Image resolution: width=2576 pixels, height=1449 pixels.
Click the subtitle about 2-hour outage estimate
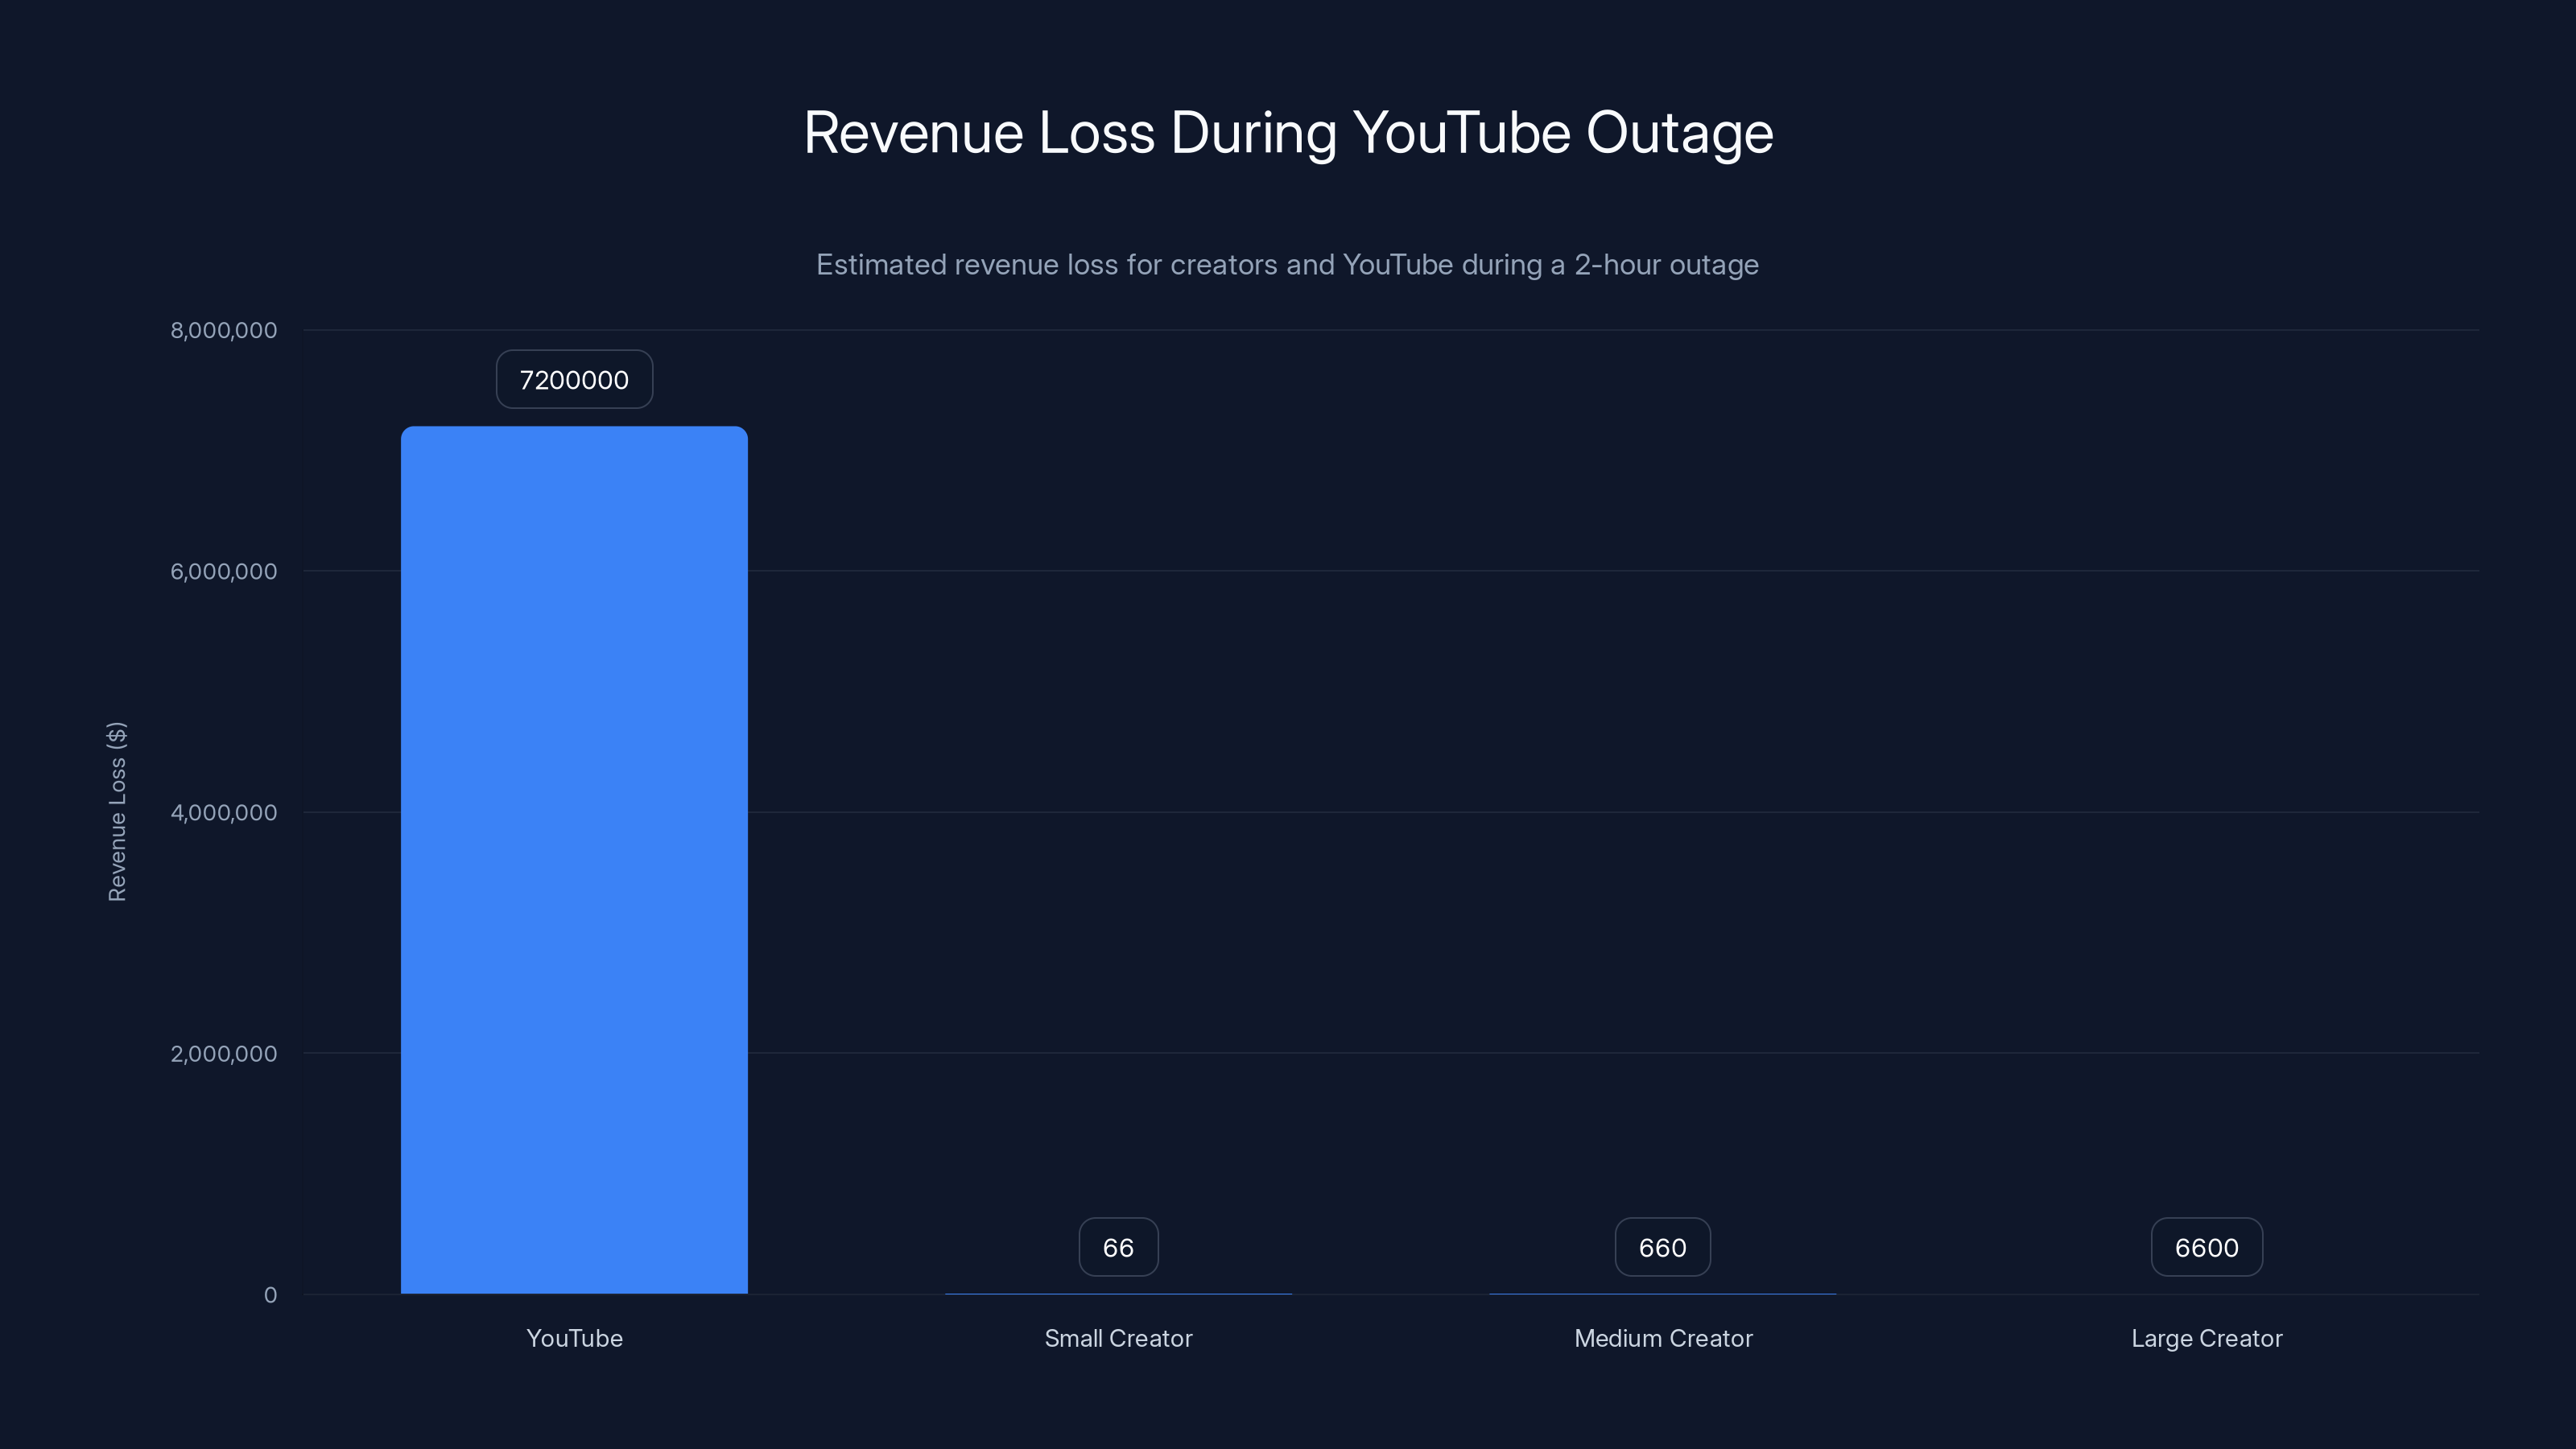click(1288, 265)
